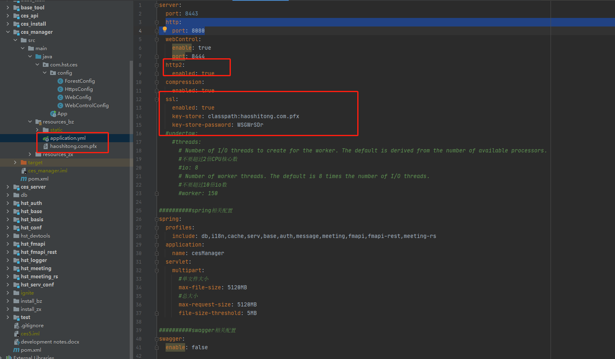Click the 8443 port value in editor
This screenshot has width=615, height=359.
click(192, 14)
